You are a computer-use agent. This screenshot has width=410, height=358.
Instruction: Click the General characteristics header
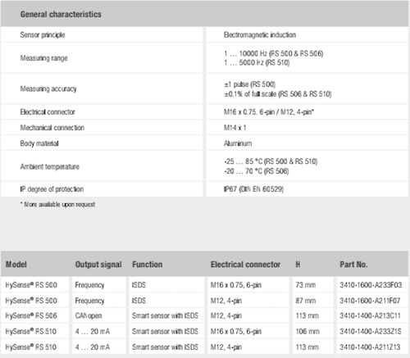tap(61, 14)
